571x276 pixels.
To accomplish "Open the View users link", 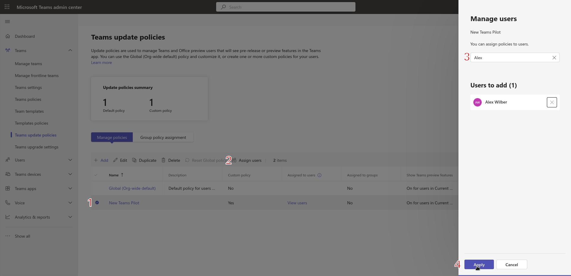I will [297, 203].
